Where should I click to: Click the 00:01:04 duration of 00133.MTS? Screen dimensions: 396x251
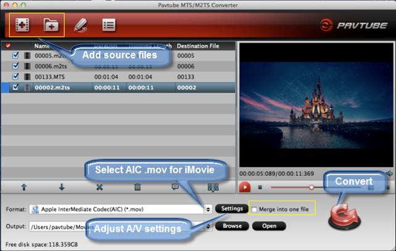coord(106,77)
